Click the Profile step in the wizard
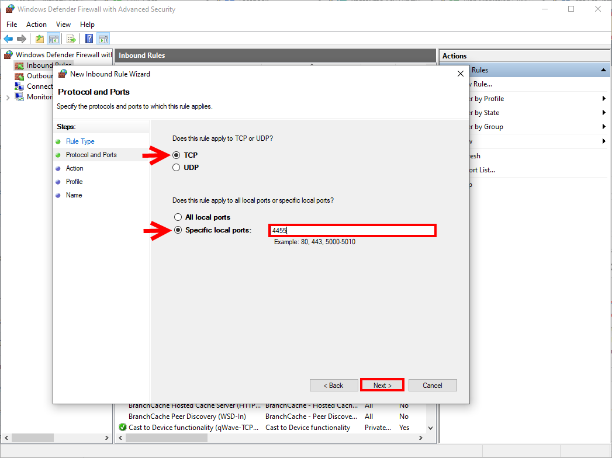612x458 pixels. pyautogui.click(x=74, y=182)
